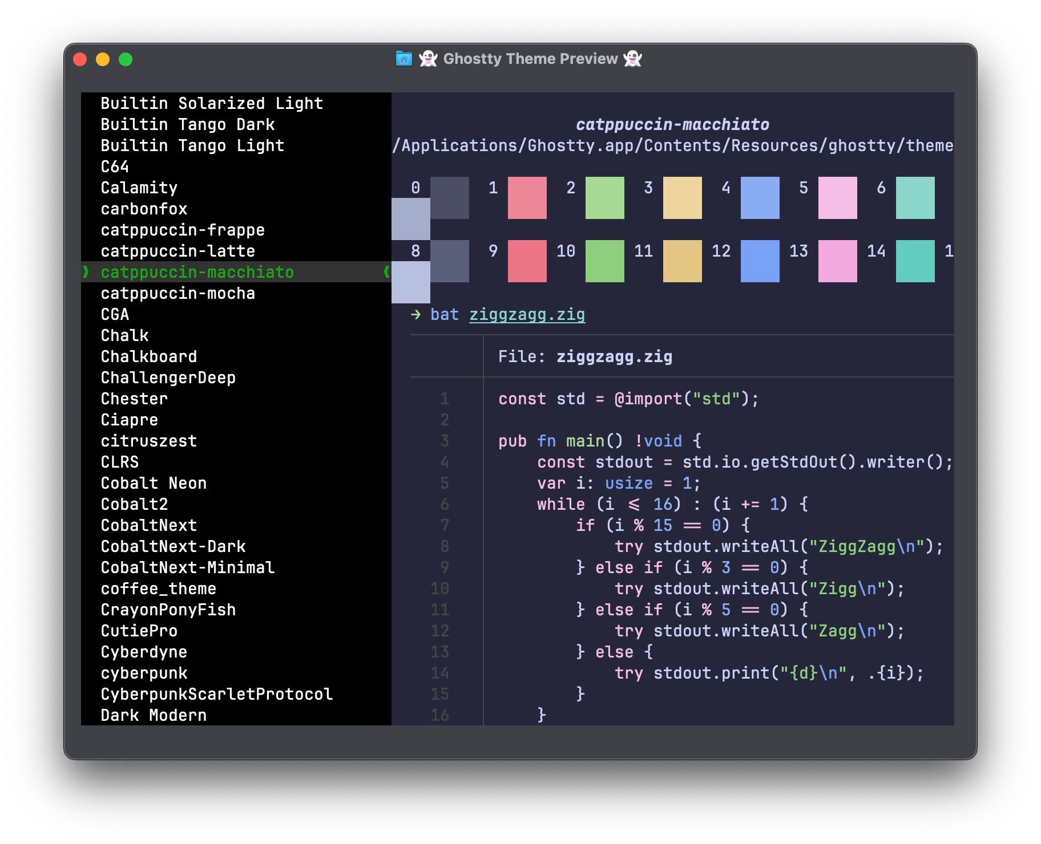Screen dimensions: 1041x844
Task: Click palette color 11 bright yellow swatch
Action: 683,261
